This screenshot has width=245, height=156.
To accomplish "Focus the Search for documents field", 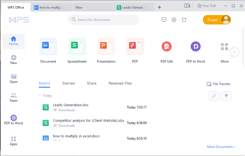I will (103, 20).
